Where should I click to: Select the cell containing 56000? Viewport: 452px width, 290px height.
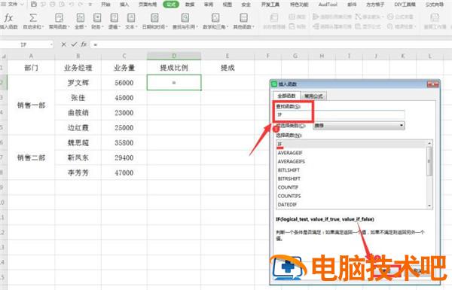click(124, 83)
